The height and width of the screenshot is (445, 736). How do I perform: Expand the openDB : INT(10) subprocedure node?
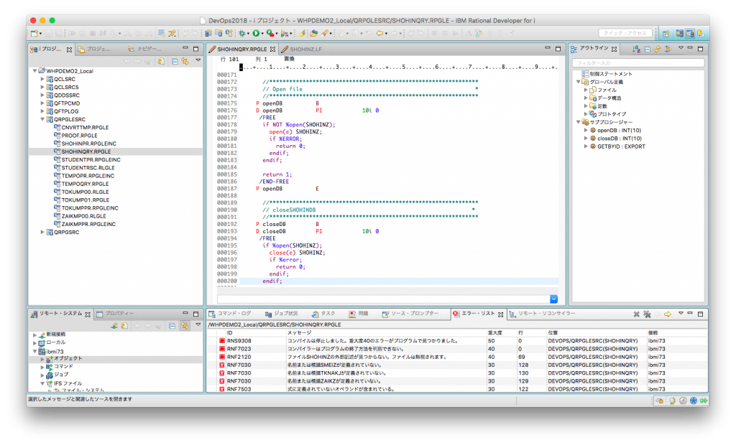586,130
